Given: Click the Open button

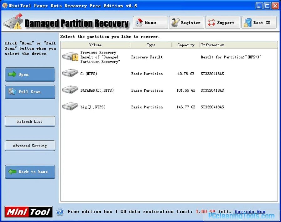Looking at the screenshot, I should click(x=30, y=74).
